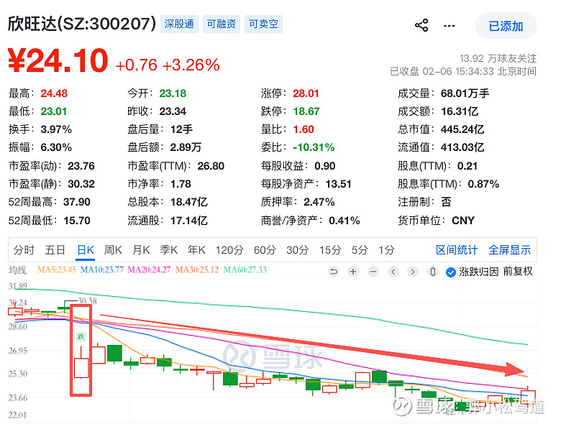Screen dimensions: 561x424
Task: Click the move chart right arrow icon
Action: pyautogui.click(x=413, y=272)
